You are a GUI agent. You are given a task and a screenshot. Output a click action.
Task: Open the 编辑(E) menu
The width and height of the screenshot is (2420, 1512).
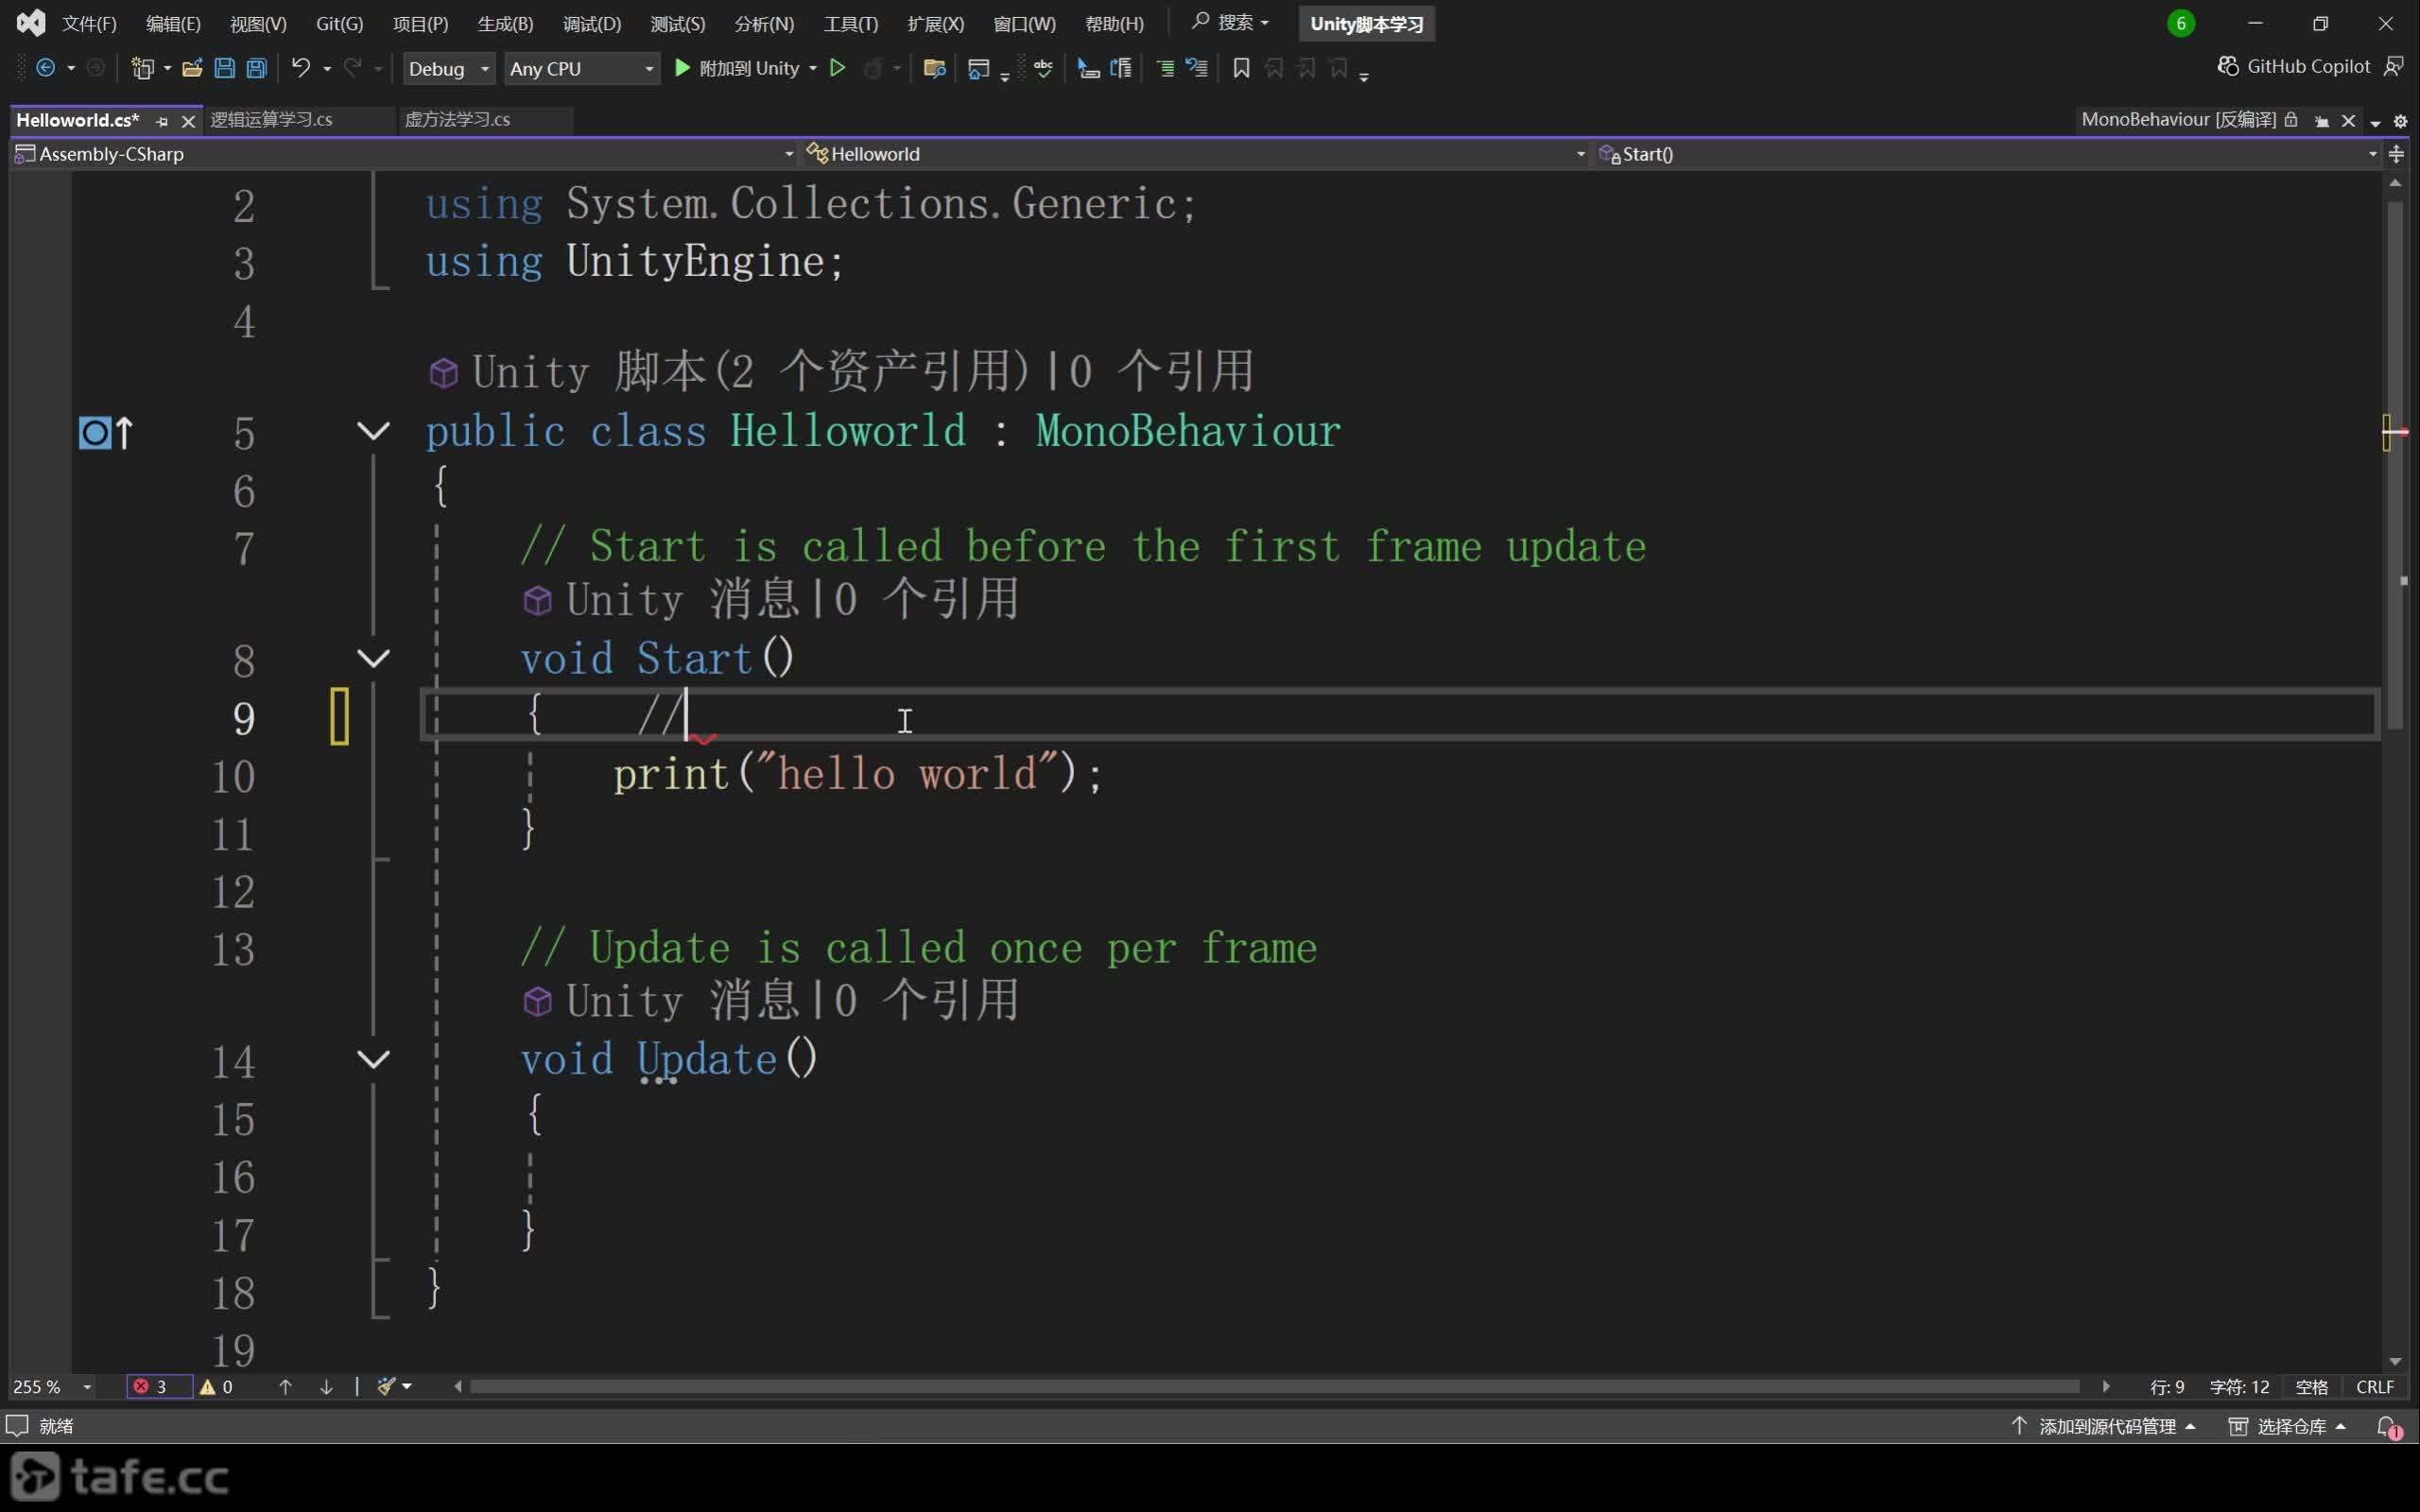(173, 23)
